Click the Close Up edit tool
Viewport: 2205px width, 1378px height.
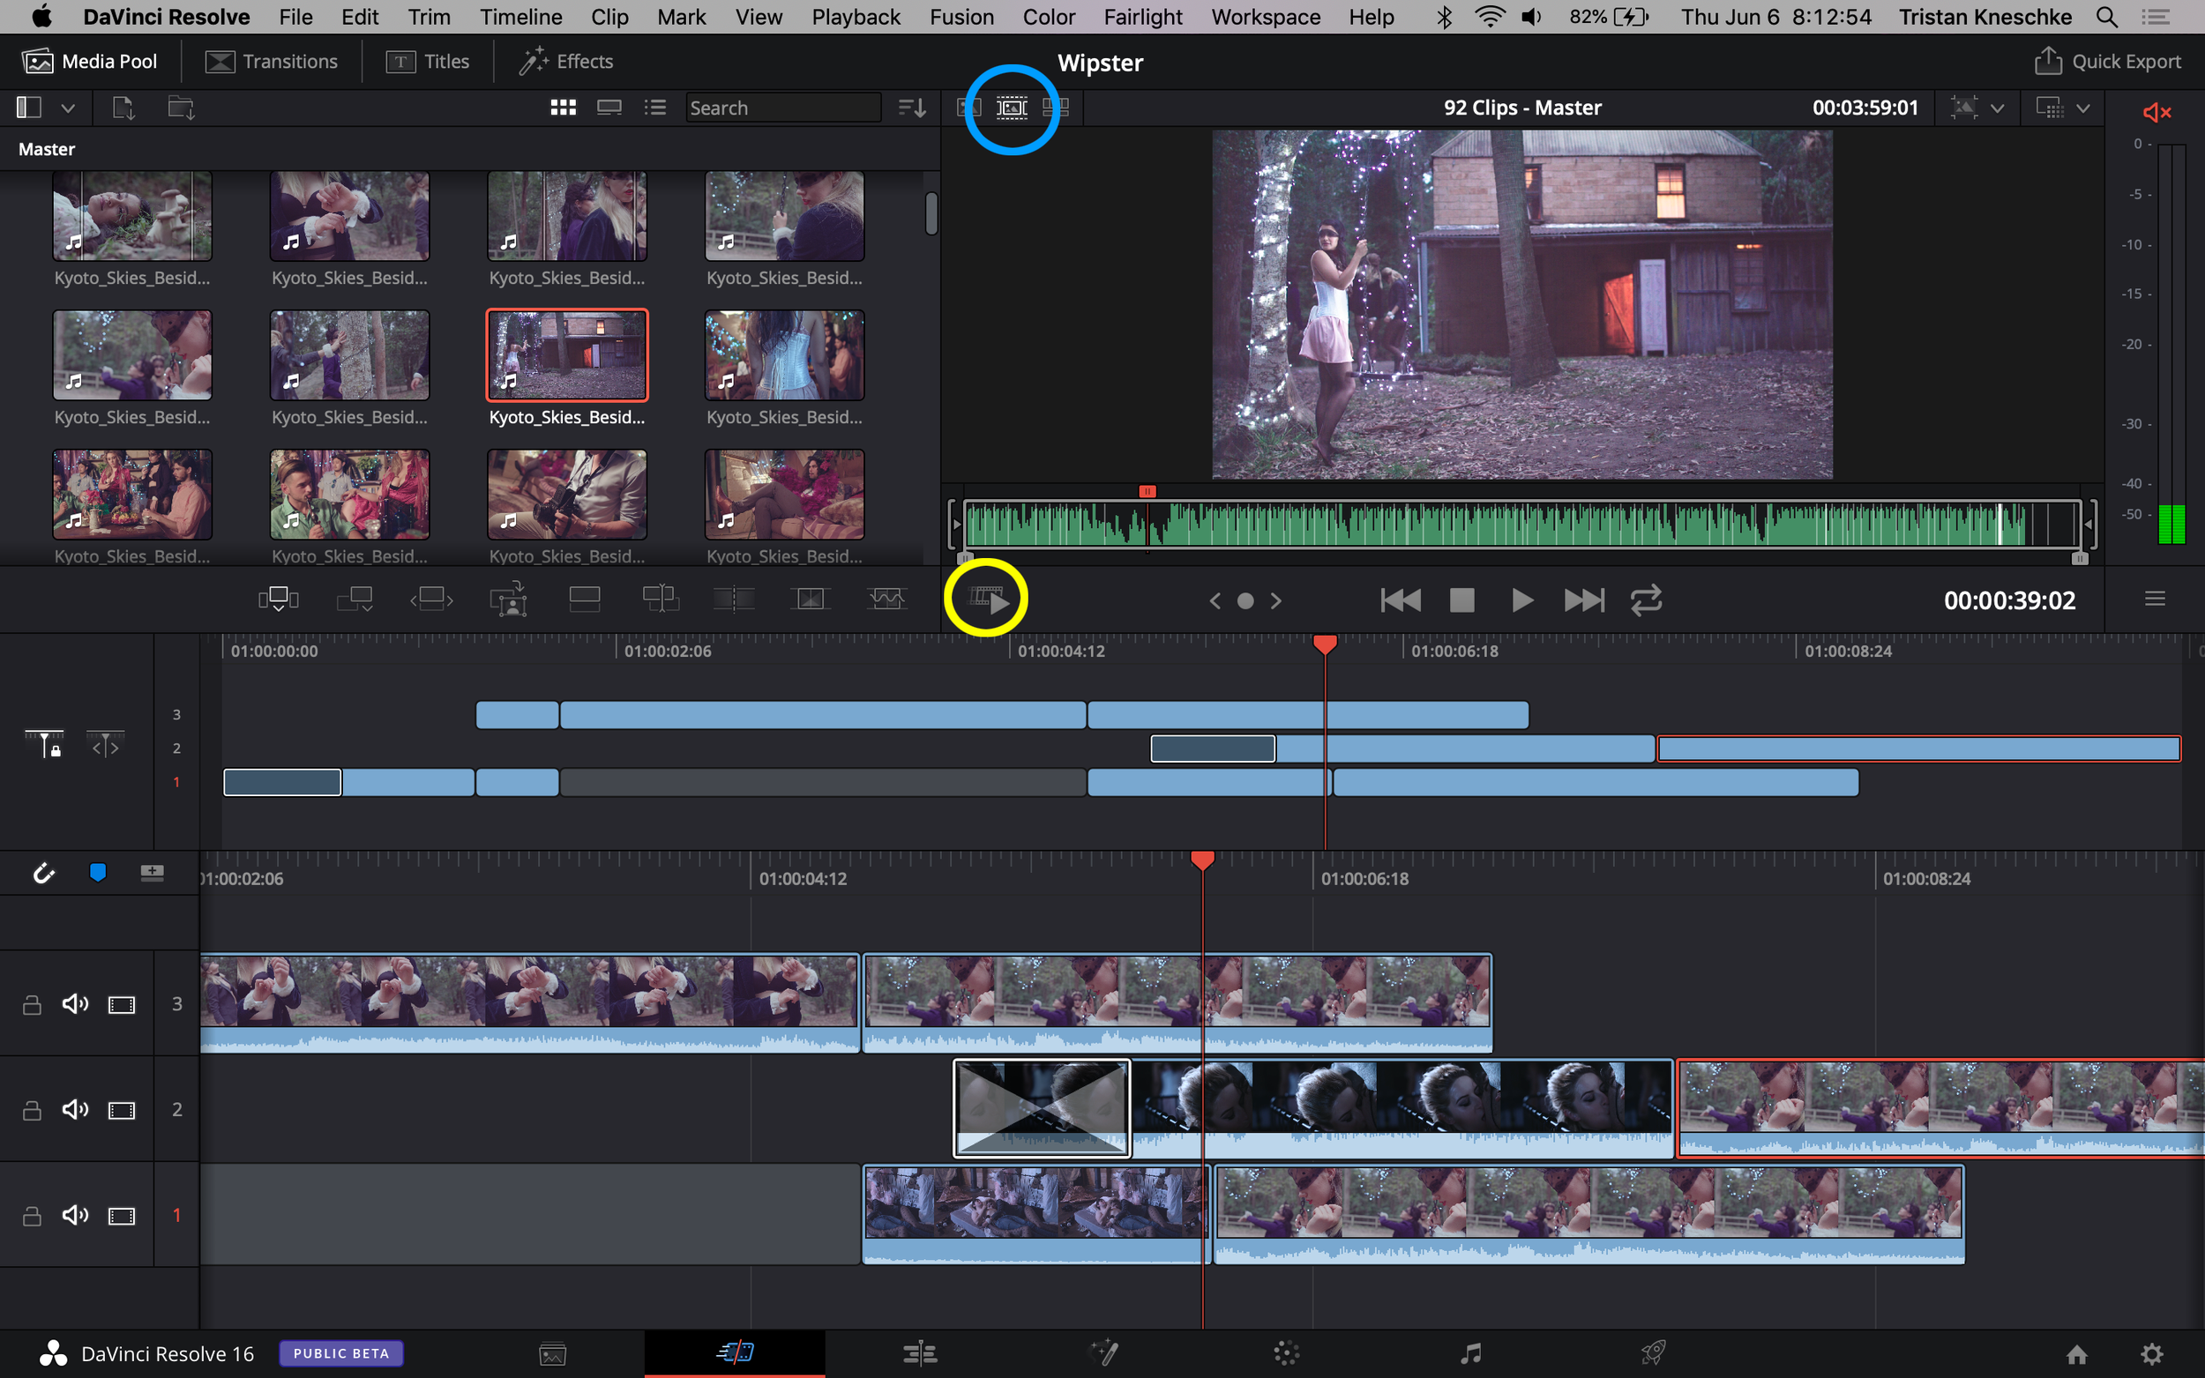(509, 599)
